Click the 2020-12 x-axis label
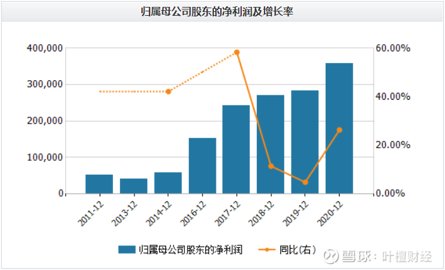445x270 pixels. pyautogui.click(x=330, y=214)
